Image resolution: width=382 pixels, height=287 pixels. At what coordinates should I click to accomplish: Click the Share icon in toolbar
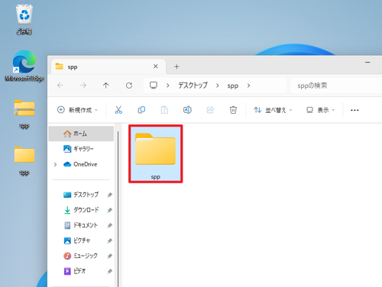coord(210,110)
